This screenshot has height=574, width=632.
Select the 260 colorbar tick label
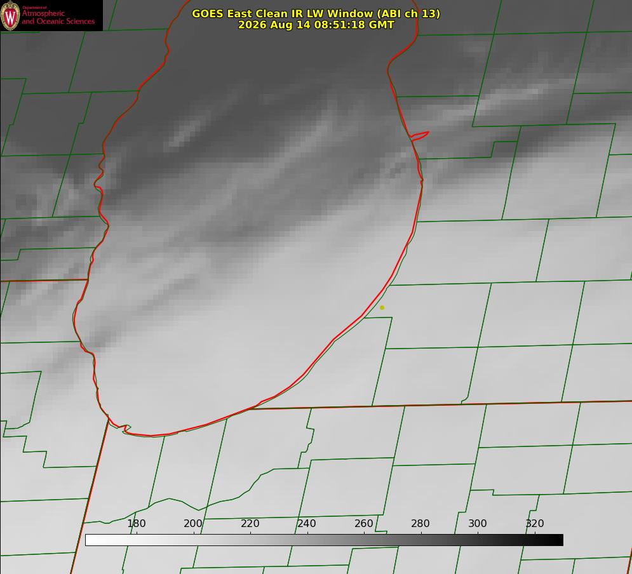click(363, 523)
